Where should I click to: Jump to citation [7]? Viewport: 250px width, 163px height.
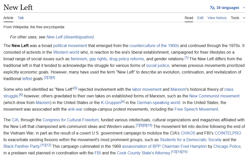(137, 126)
